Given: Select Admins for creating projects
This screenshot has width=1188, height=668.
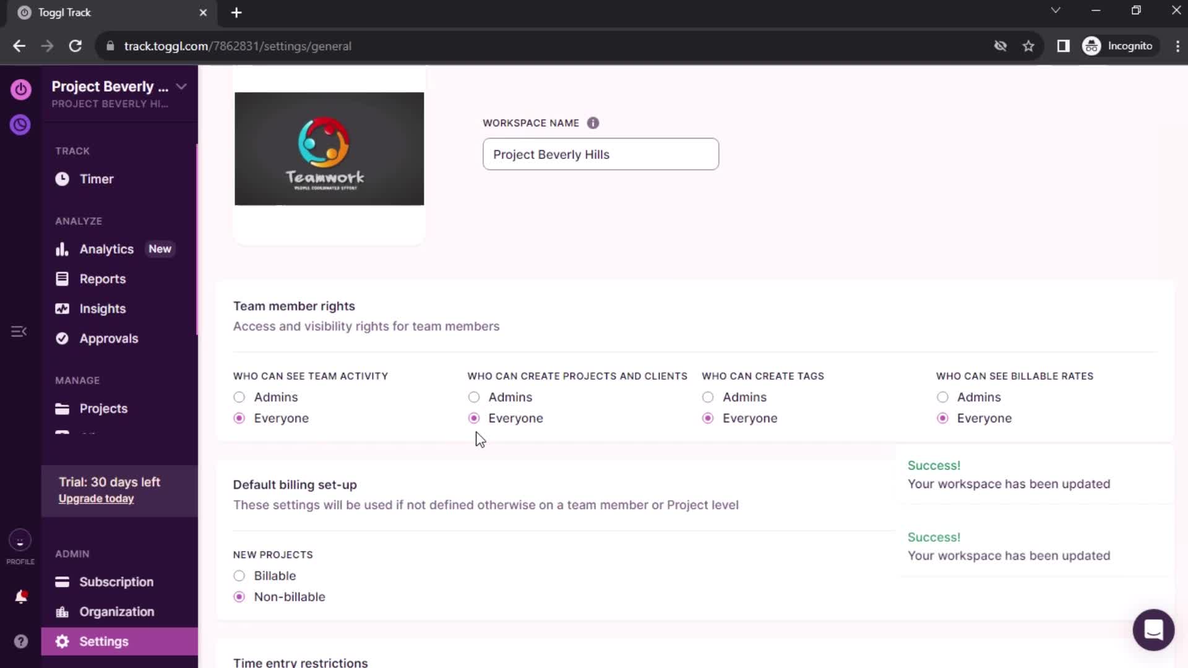Looking at the screenshot, I should tap(474, 397).
